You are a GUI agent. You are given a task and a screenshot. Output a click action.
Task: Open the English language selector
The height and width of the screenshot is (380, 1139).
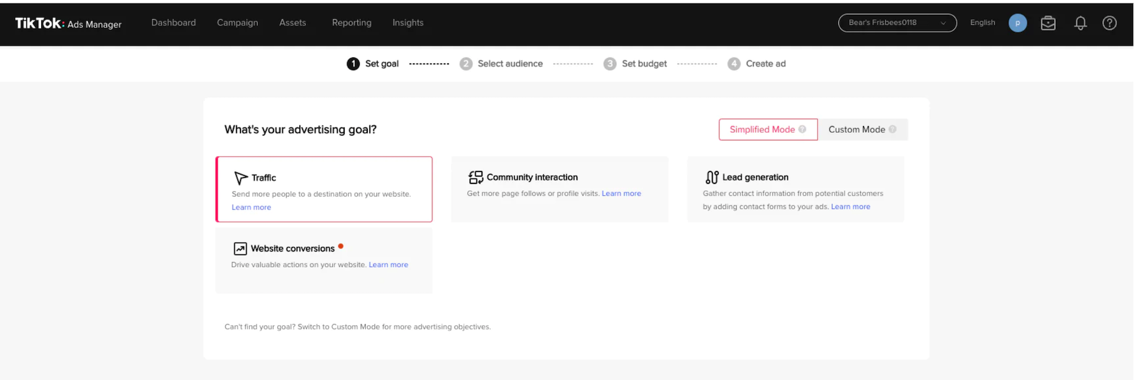tap(982, 22)
